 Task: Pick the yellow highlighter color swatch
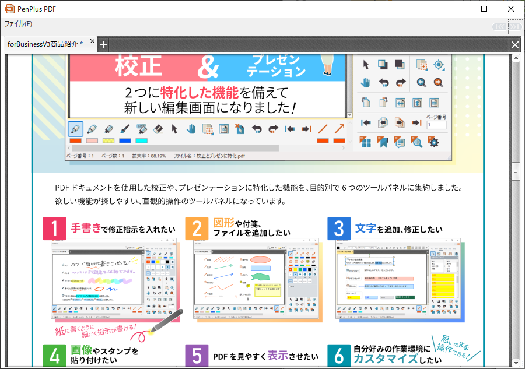click(x=108, y=140)
